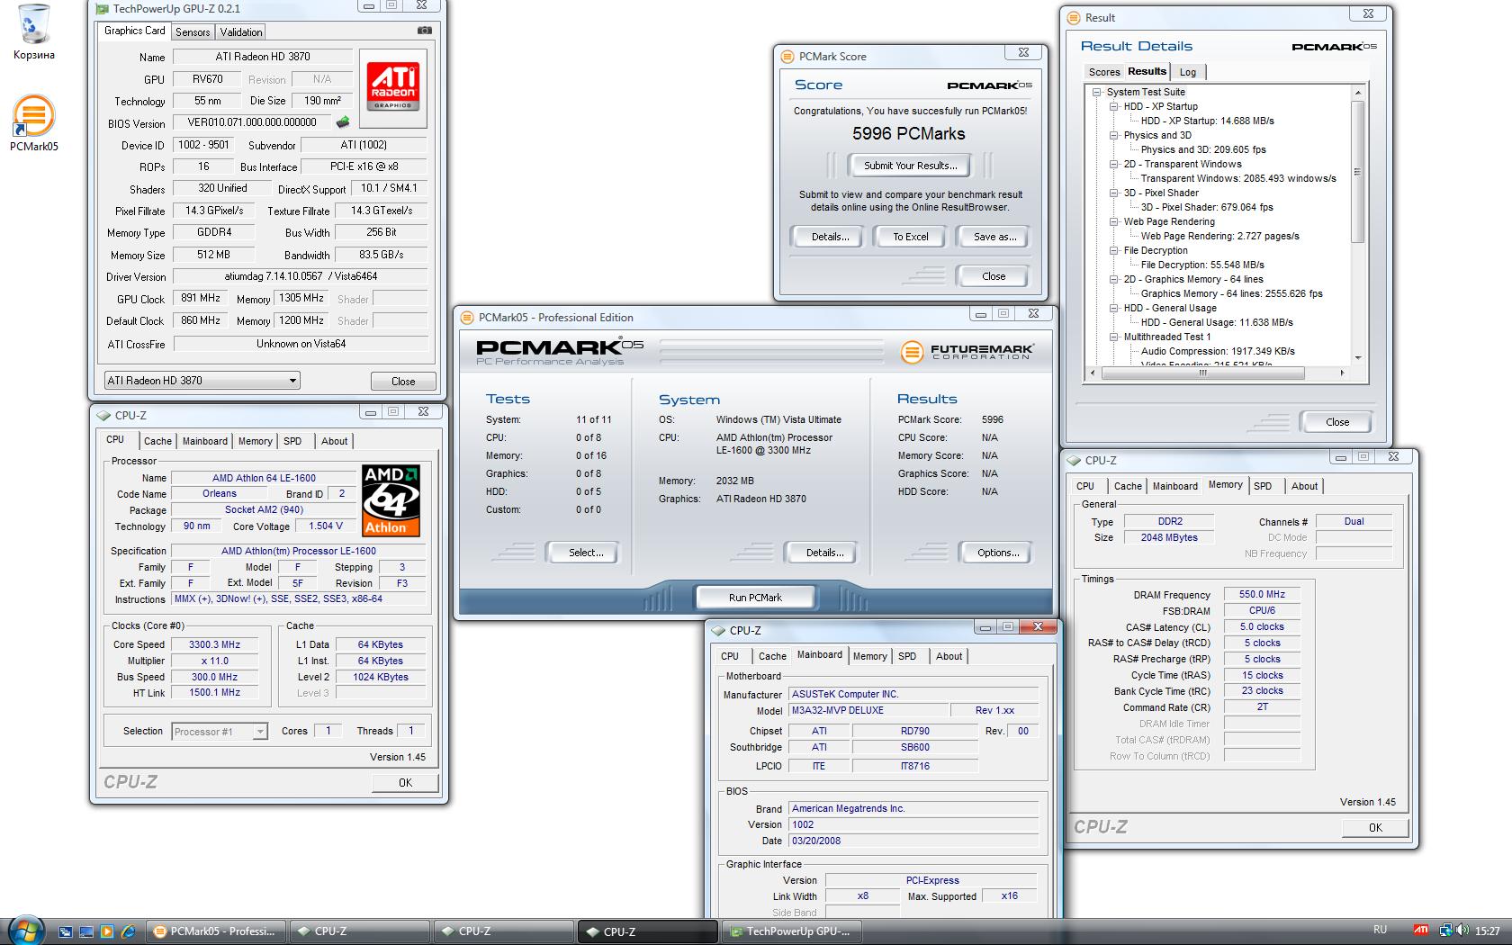The image size is (1512, 945).
Task: Click Close button in GPU-Z window
Action: (403, 381)
